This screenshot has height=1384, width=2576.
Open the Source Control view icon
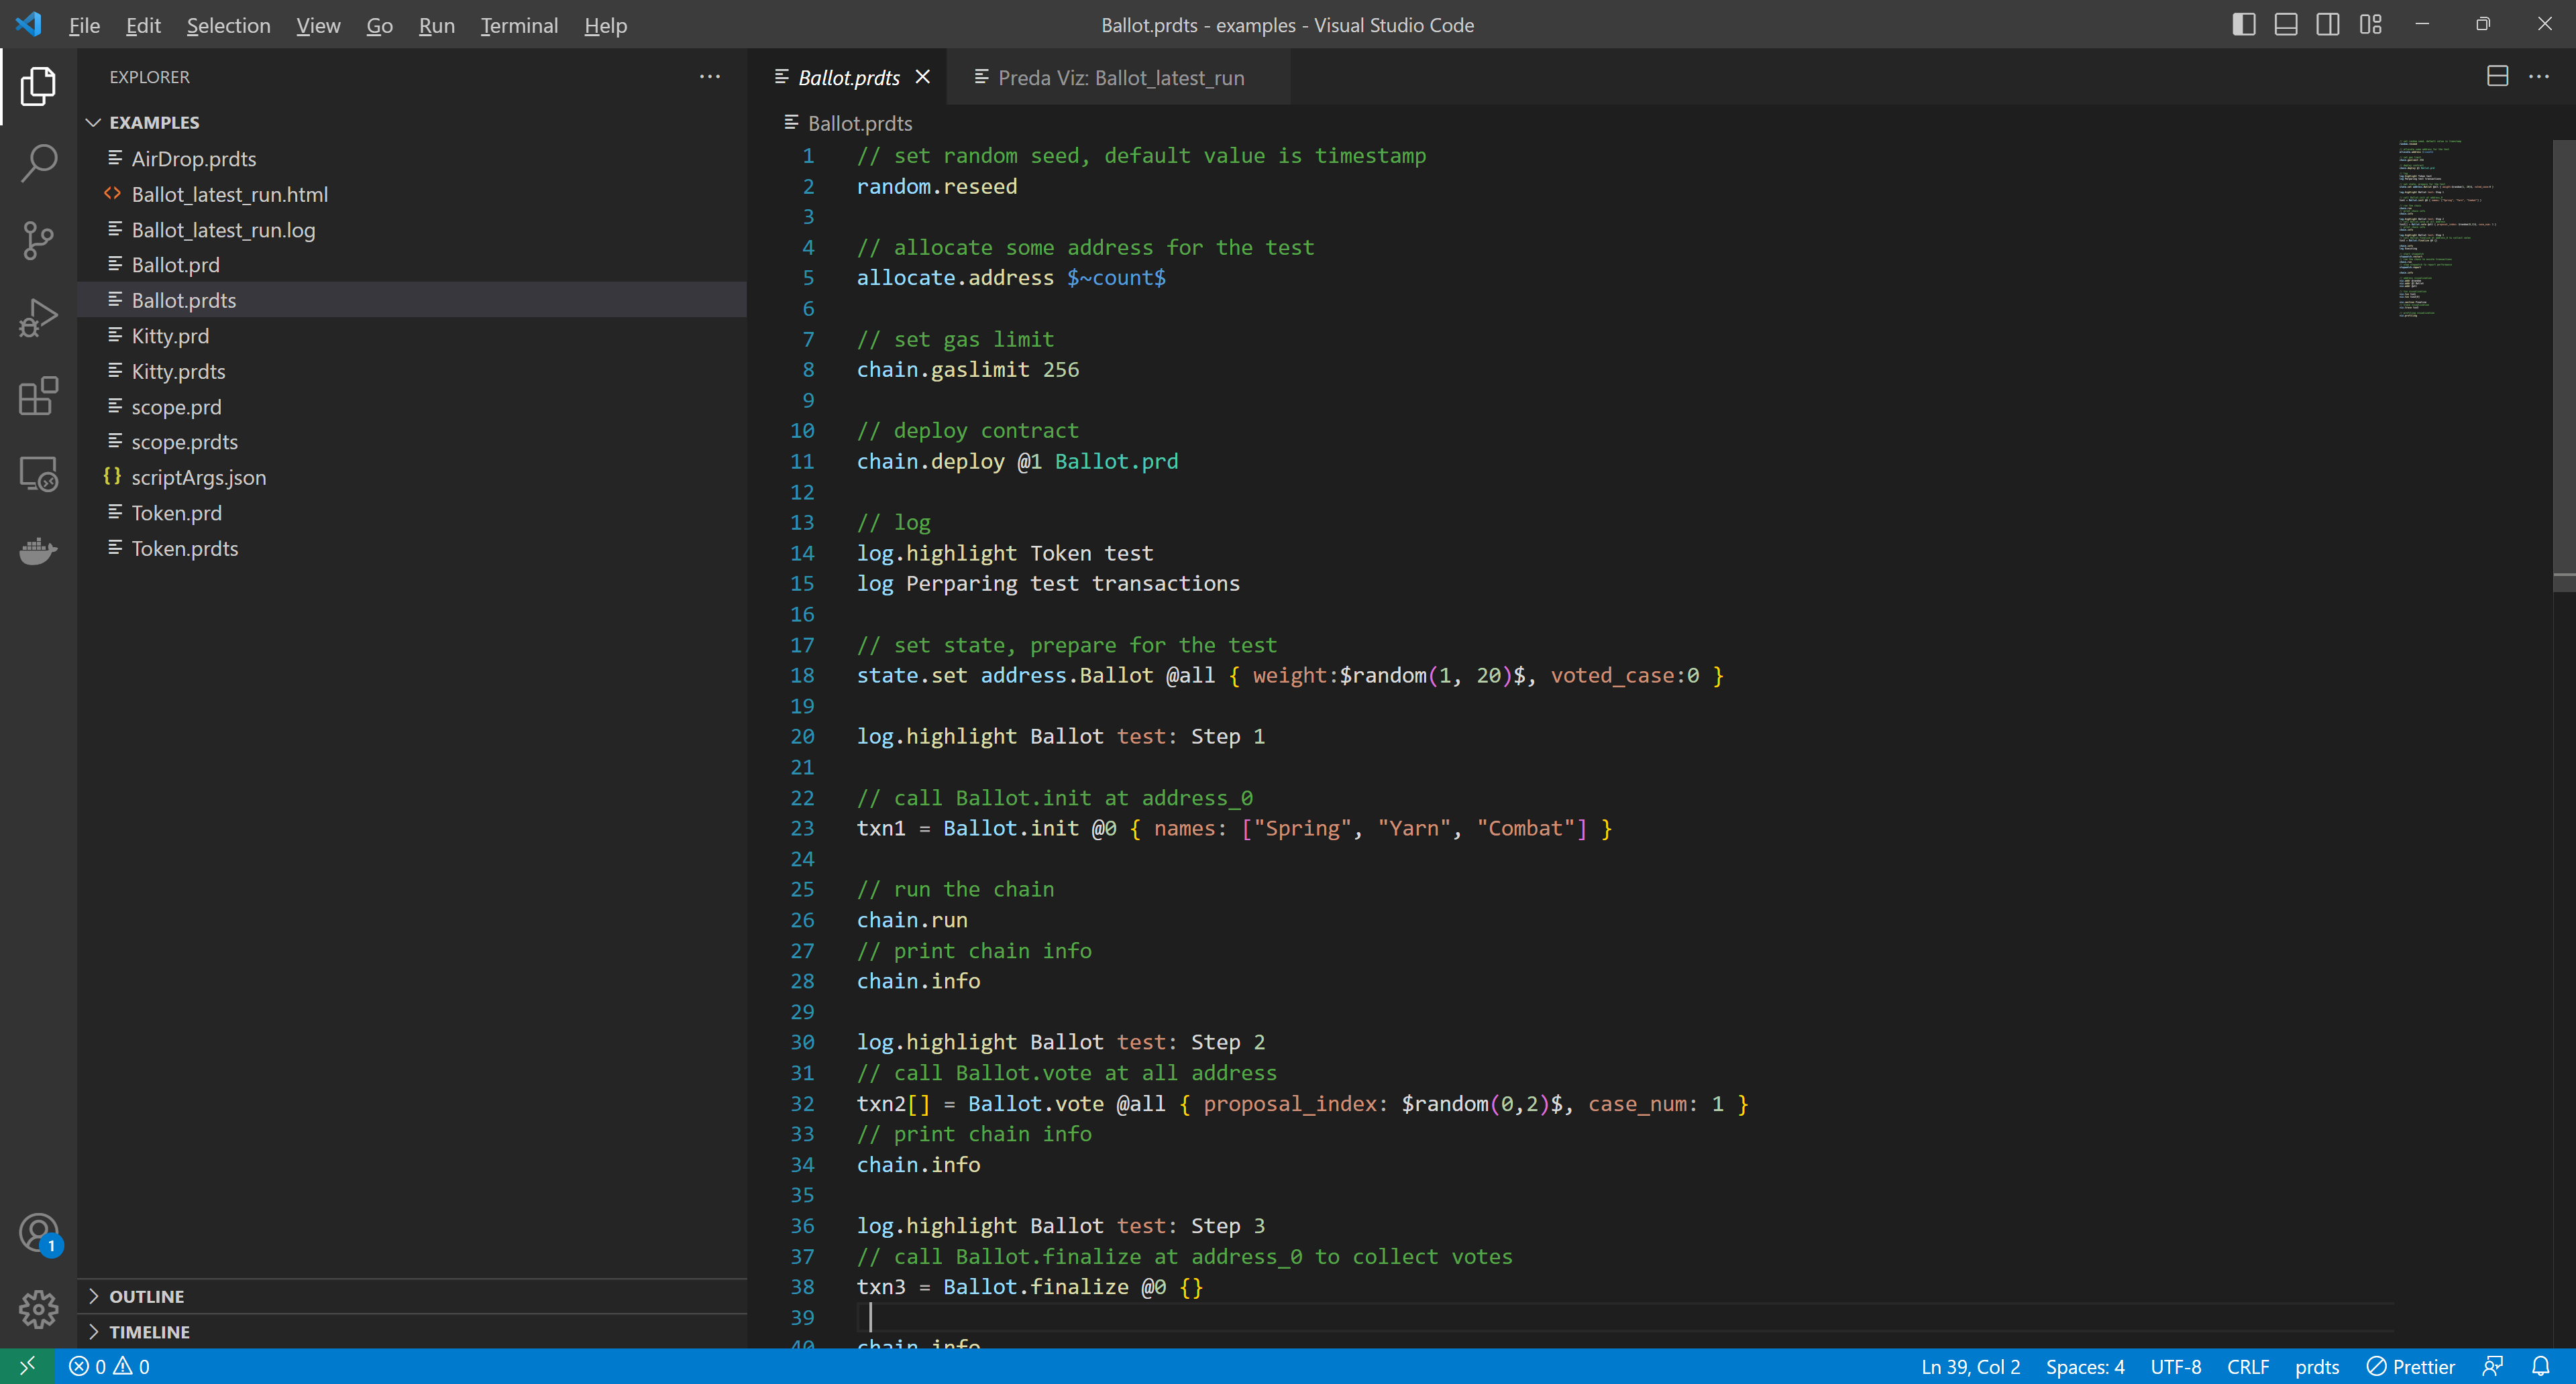(x=38, y=241)
